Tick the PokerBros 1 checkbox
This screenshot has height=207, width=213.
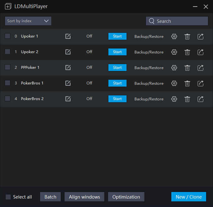(x=8, y=83)
